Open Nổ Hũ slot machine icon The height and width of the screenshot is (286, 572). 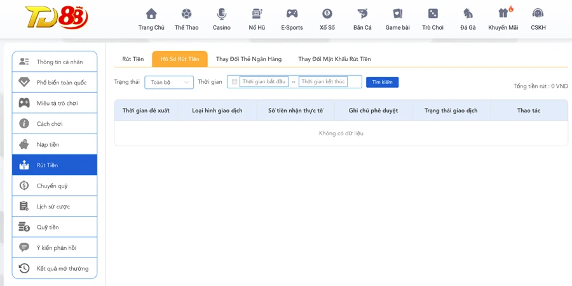click(x=257, y=14)
